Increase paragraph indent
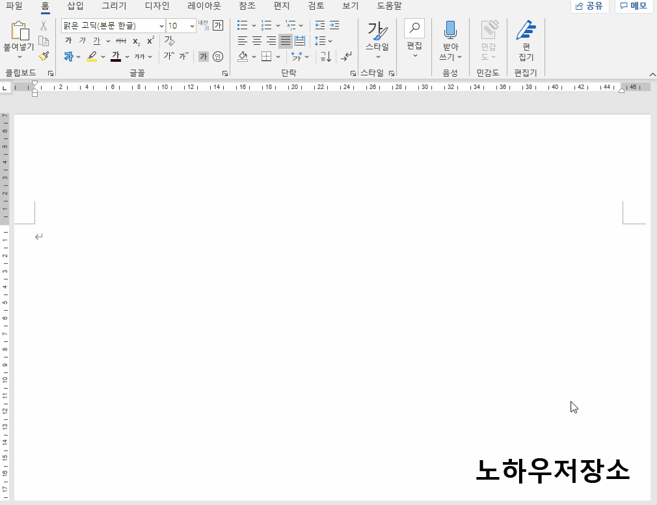The width and height of the screenshot is (657, 505). coord(334,25)
